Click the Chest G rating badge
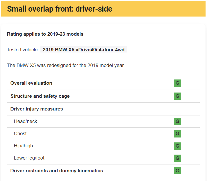Viewport: 207px width, 181px height. pos(177,134)
